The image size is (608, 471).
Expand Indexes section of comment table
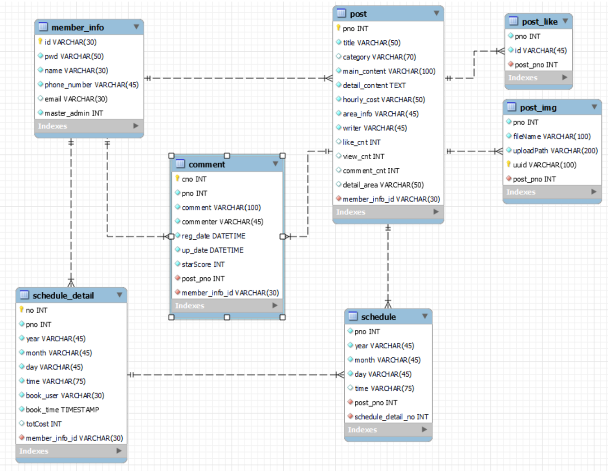275,306
